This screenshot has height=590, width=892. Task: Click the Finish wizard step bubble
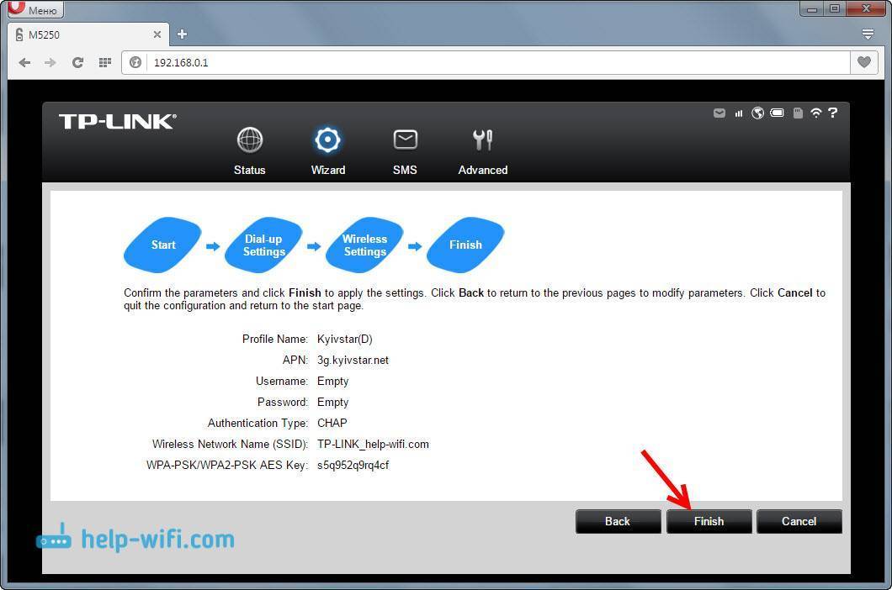(465, 245)
